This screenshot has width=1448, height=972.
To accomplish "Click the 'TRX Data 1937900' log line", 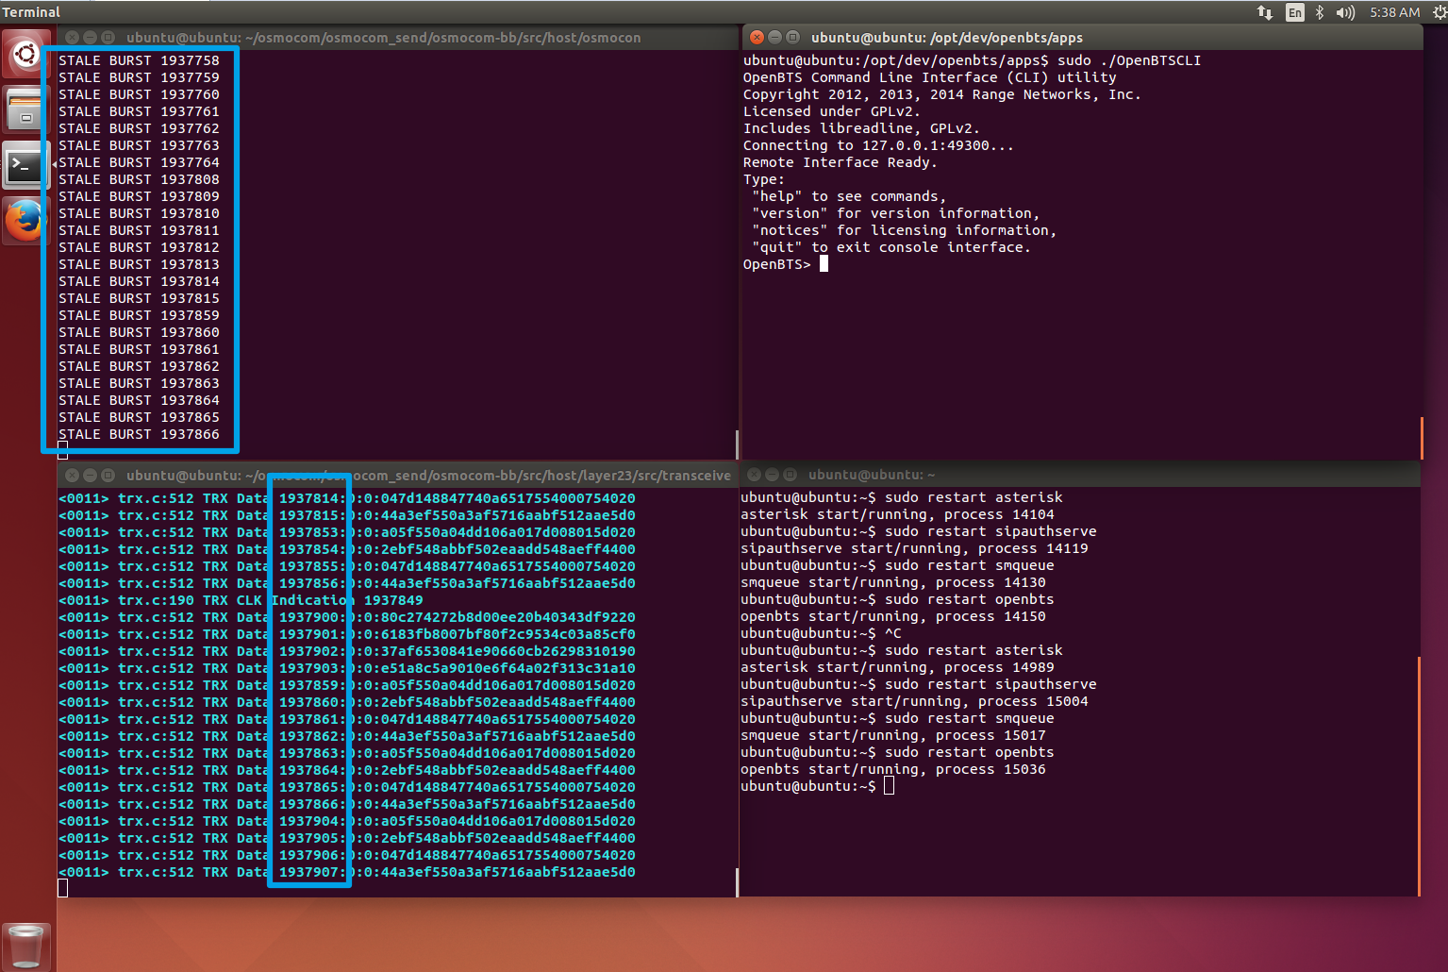I will click(347, 617).
